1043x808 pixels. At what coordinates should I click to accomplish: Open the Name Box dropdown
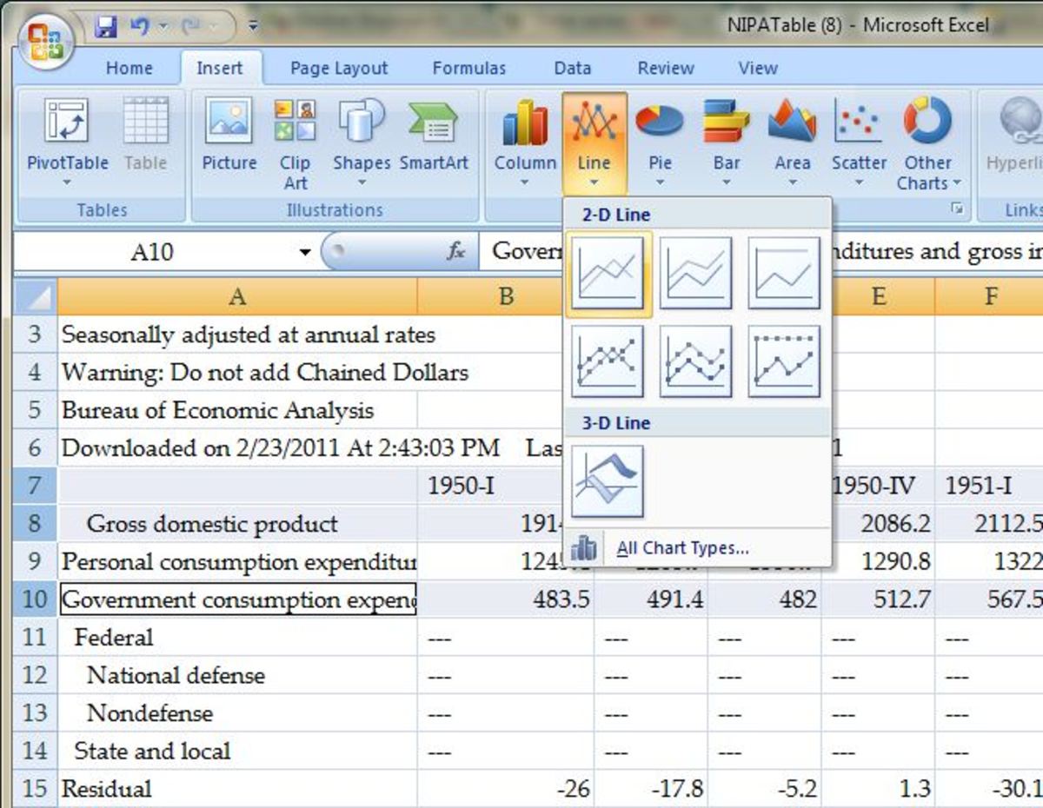(x=306, y=251)
